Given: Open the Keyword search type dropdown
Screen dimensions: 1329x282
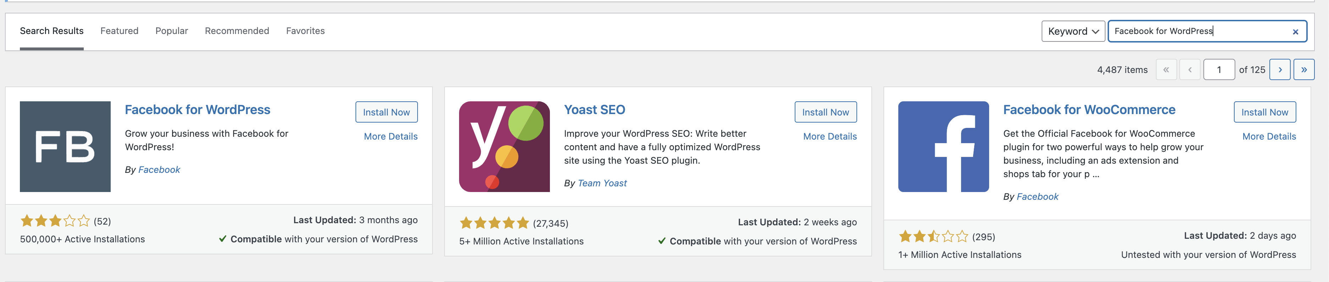Looking at the screenshot, I should pos(1073,32).
